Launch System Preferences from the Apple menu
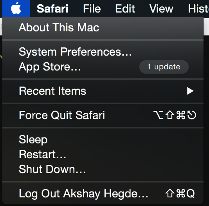Image resolution: width=209 pixels, height=206 pixels. [103, 52]
